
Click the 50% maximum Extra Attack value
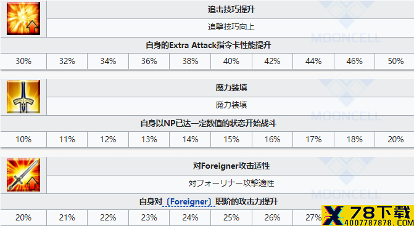point(395,62)
